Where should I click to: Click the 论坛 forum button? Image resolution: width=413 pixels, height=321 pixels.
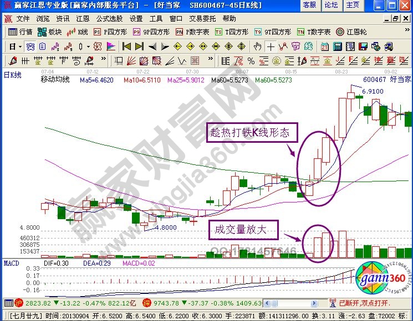[331, 5]
